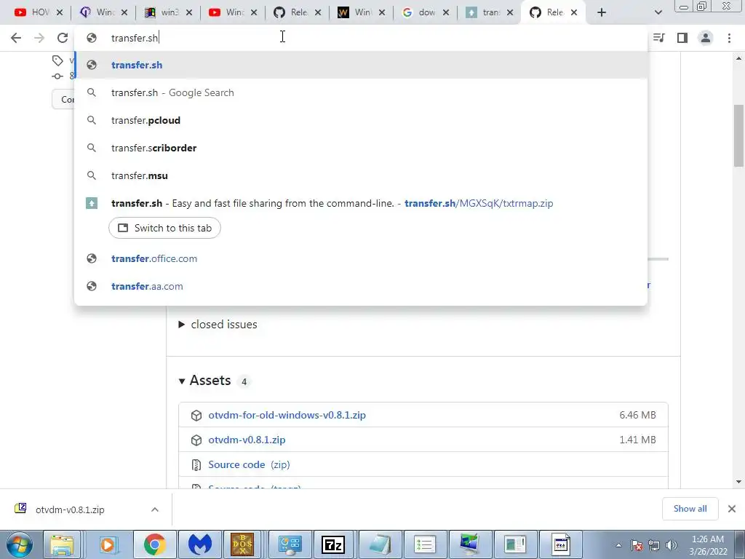Open downloaded otvdm-v0.8.1.zip in download bar
745x559 pixels.
click(x=69, y=510)
